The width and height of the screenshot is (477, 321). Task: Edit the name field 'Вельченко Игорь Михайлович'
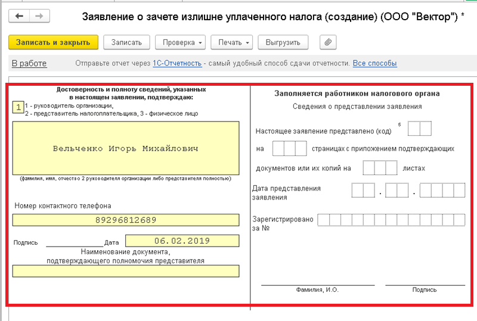tap(126, 148)
